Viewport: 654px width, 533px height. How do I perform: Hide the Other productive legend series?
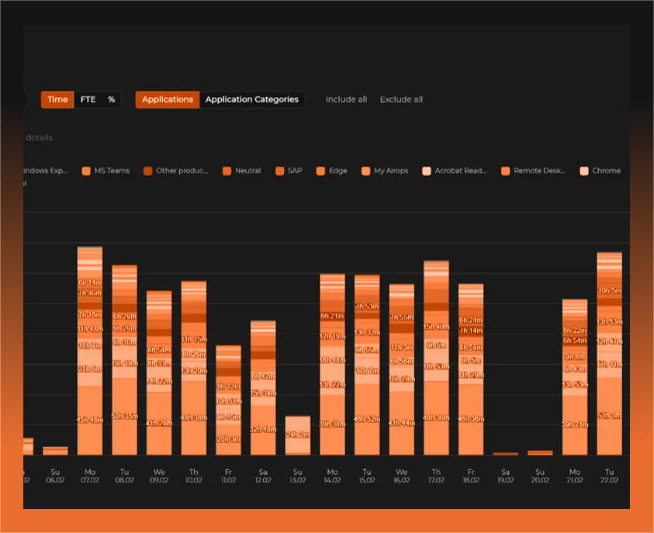tap(147, 171)
